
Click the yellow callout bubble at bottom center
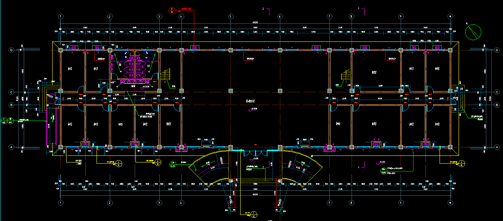point(253,214)
